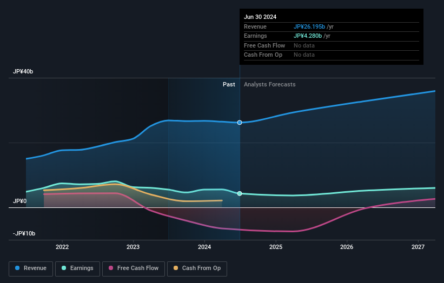Image resolution: width=444 pixels, height=283 pixels.
Task: Toggle the Revenue legend button
Action: click(31, 268)
